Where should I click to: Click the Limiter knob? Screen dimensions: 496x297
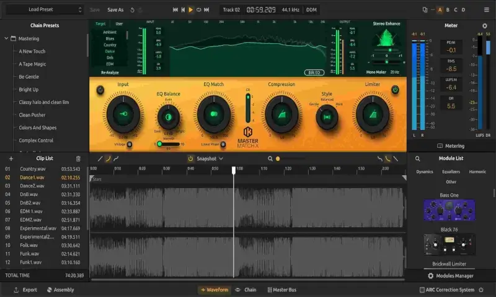pos(373,114)
